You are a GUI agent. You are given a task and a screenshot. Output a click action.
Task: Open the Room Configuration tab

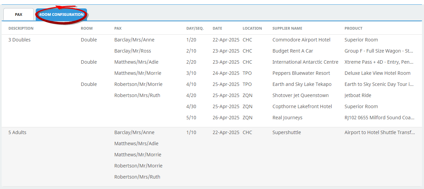point(61,14)
